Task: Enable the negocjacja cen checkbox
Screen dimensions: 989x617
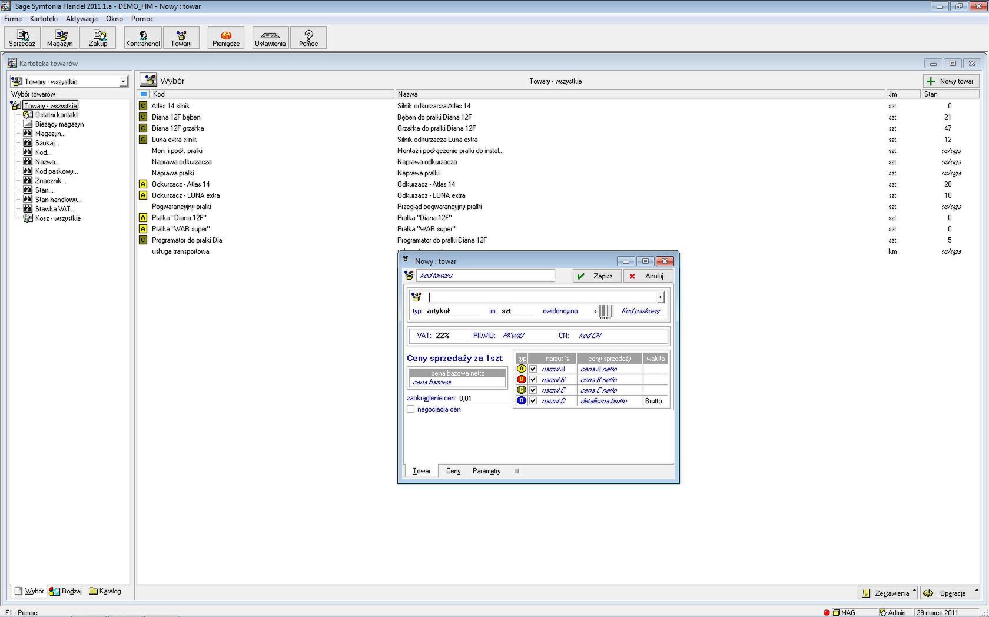Action: (411, 409)
